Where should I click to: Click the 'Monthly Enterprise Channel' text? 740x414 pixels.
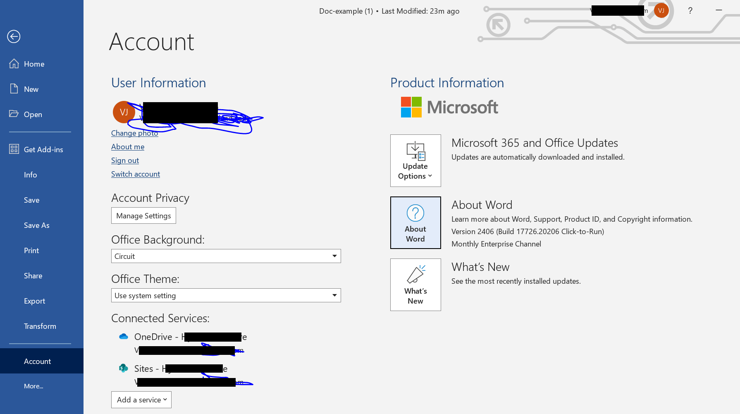(496, 244)
